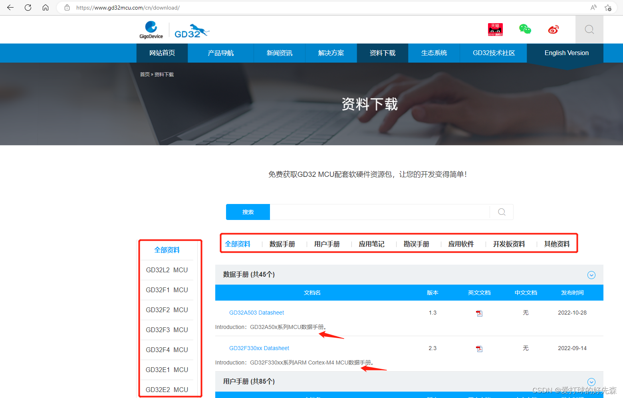The height and width of the screenshot is (398, 623).
Task: Open the 产品导航 menu
Action: [221, 53]
